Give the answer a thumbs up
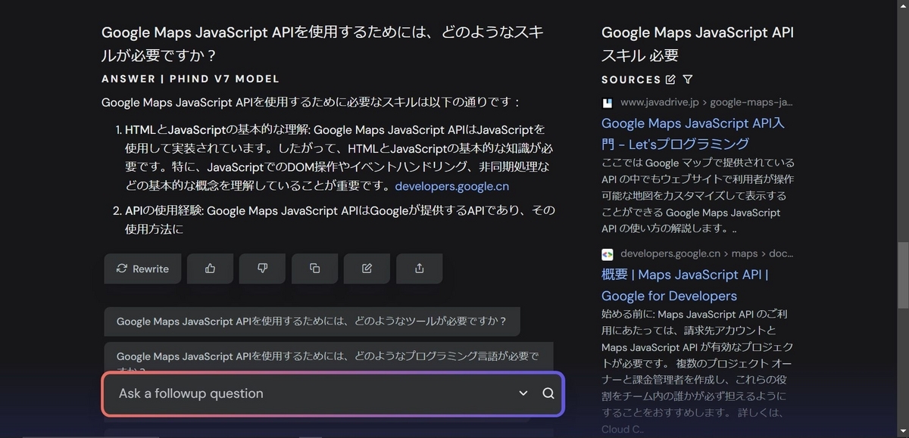909x438 pixels. tap(210, 269)
